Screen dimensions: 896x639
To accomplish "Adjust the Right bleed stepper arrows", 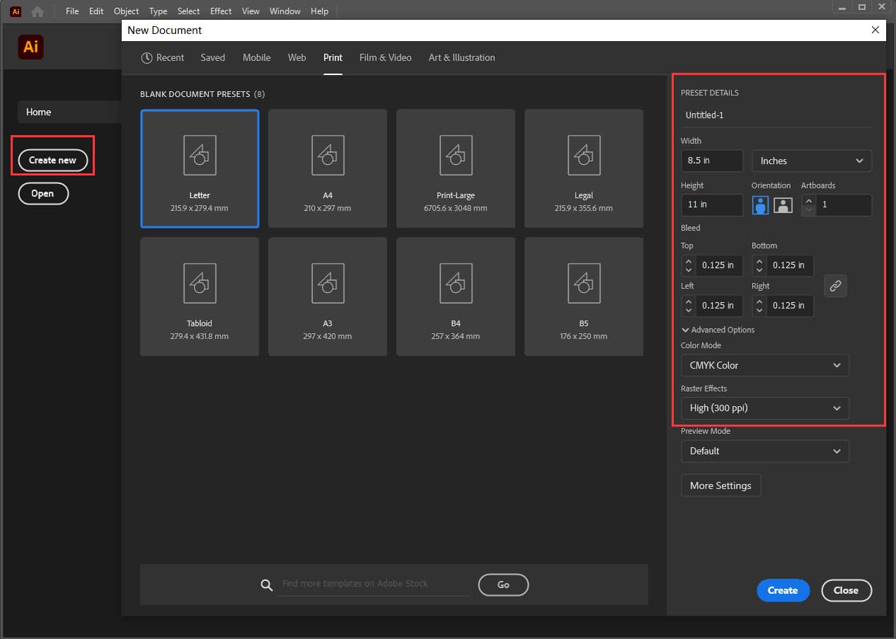I will click(759, 306).
